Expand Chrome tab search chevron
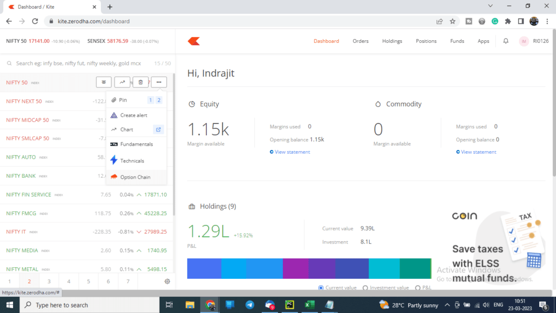This screenshot has height=313, width=556. [x=490, y=6]
